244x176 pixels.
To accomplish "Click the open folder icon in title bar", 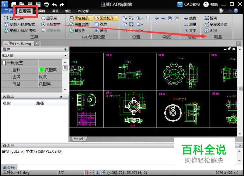I will click(x=22, y=4).
